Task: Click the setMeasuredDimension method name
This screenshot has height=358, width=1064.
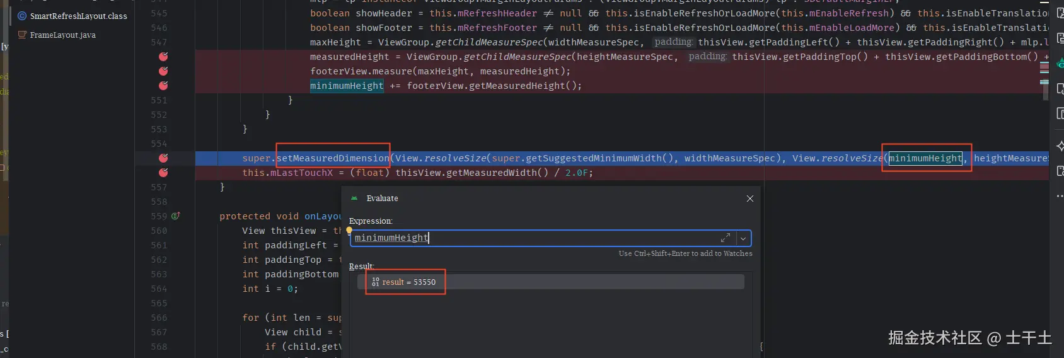Action: tap(333, 158)
